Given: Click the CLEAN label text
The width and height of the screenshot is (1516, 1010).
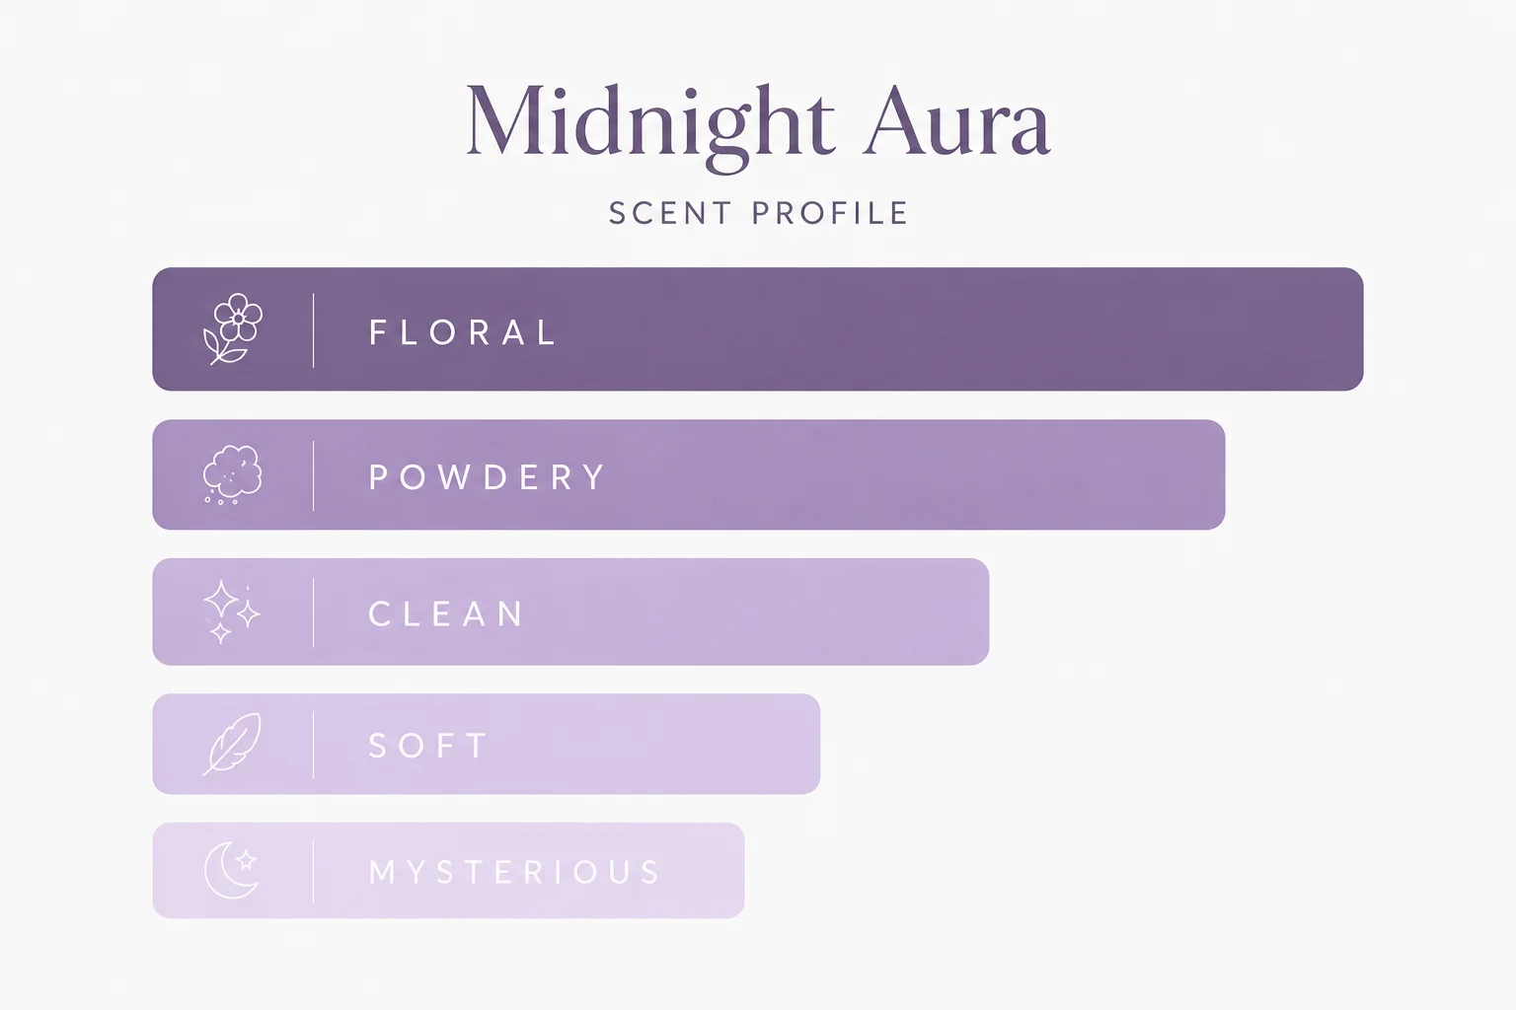Looking at the screenshot, I should click(x=446, y=613).
